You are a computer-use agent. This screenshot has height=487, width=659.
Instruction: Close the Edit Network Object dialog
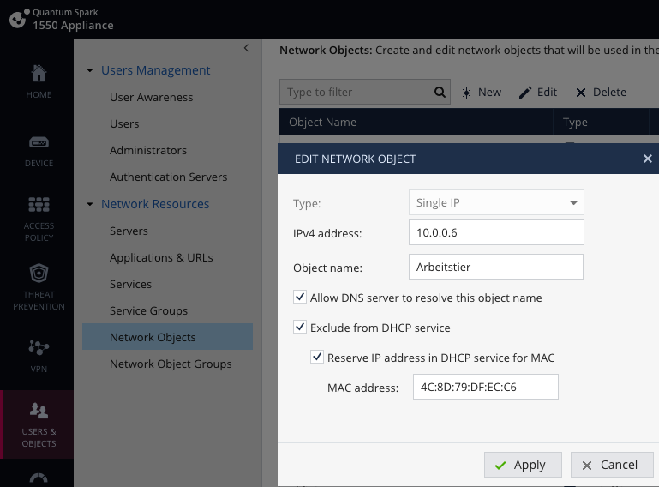[x=647, y=159]
